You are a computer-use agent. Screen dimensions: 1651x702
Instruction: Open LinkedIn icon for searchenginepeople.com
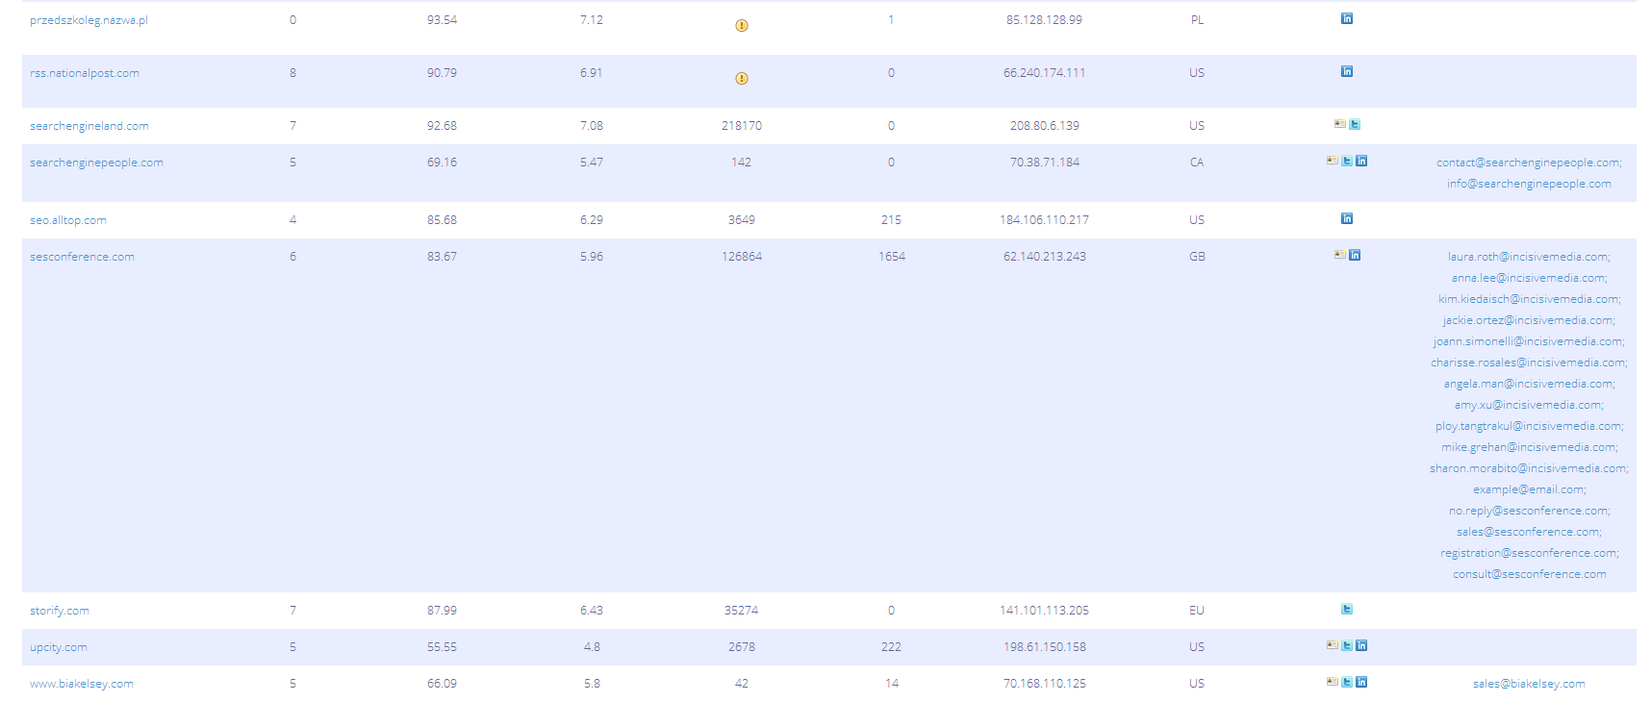tap(1361, 161)
